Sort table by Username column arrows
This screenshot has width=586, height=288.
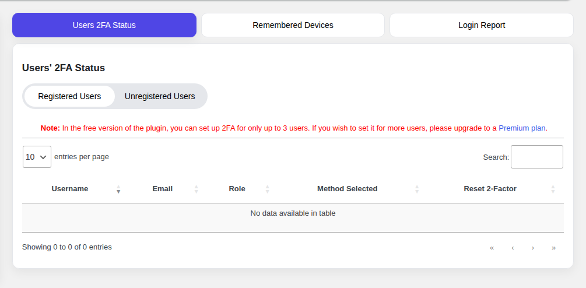click(118, 189)
